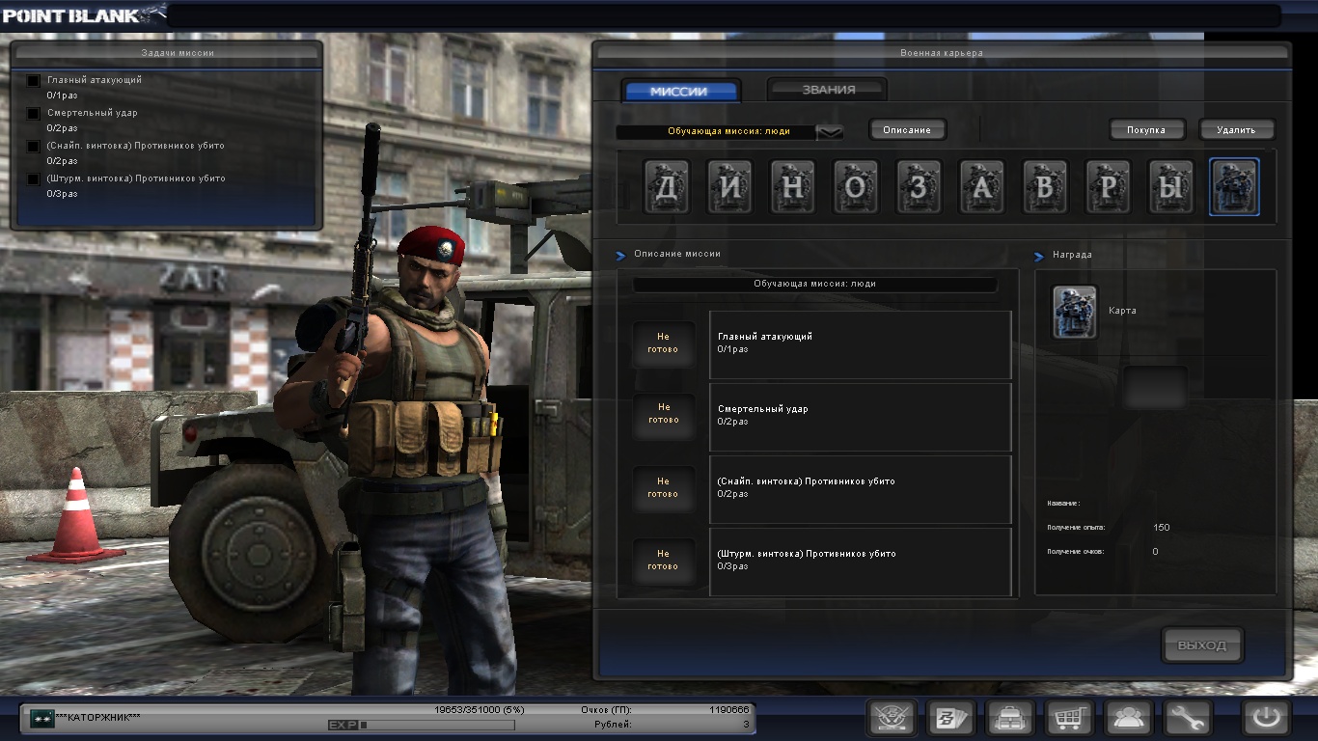Tick the (Снайп. винтовка) checkbox in Задачи миссии
The height and width of the screenshot is (741, 1318).
coord(34,147)
